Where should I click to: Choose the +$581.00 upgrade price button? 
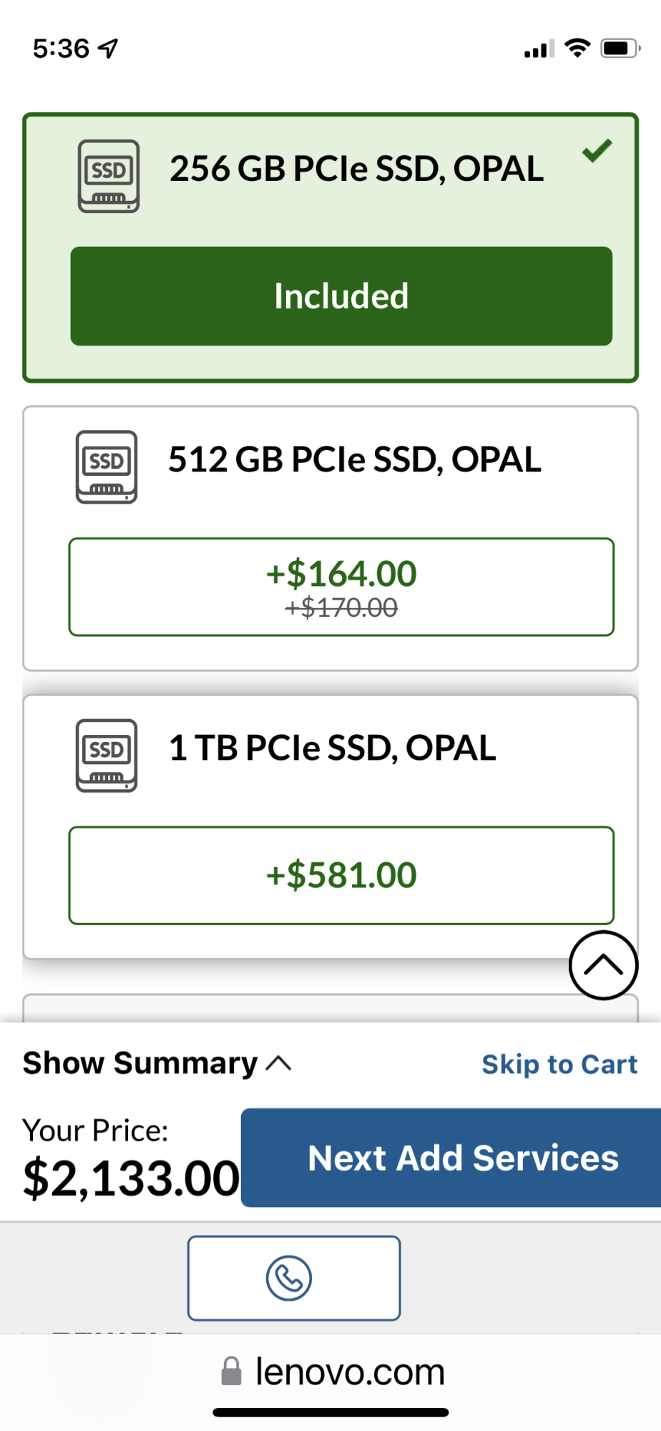(x=341, y=875)
